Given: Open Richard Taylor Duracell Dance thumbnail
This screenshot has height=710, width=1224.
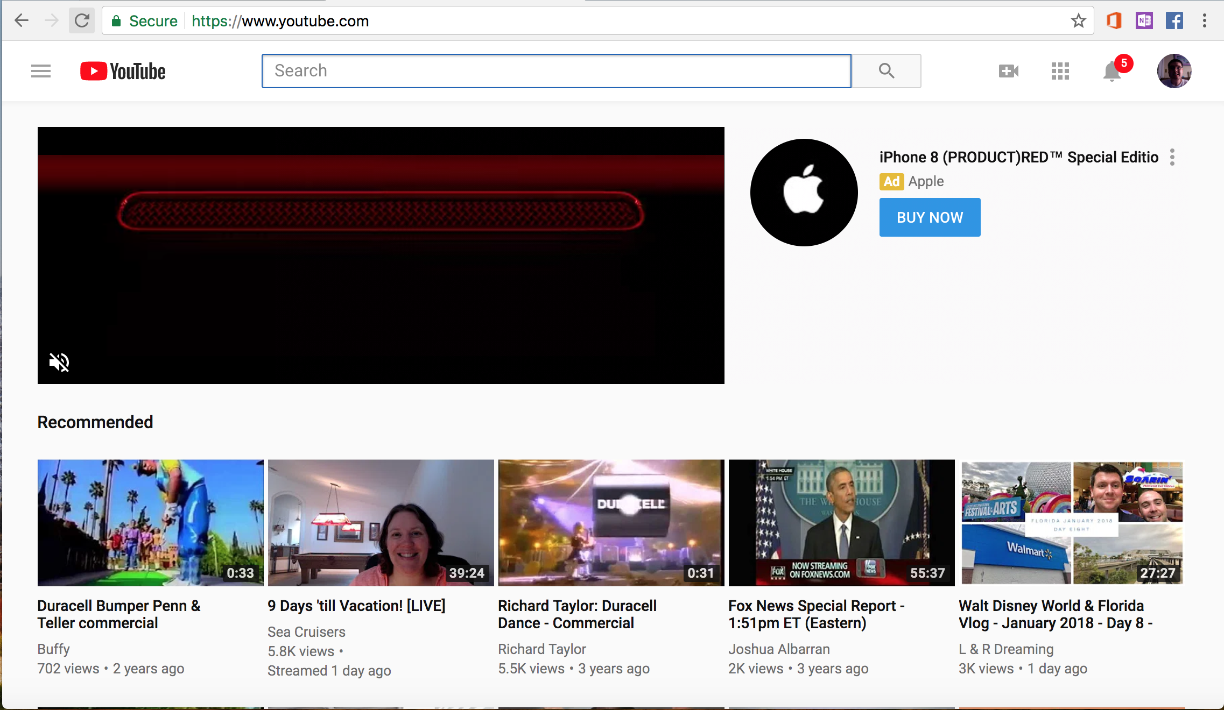Looking at the screenshot, I should (611, 523).
